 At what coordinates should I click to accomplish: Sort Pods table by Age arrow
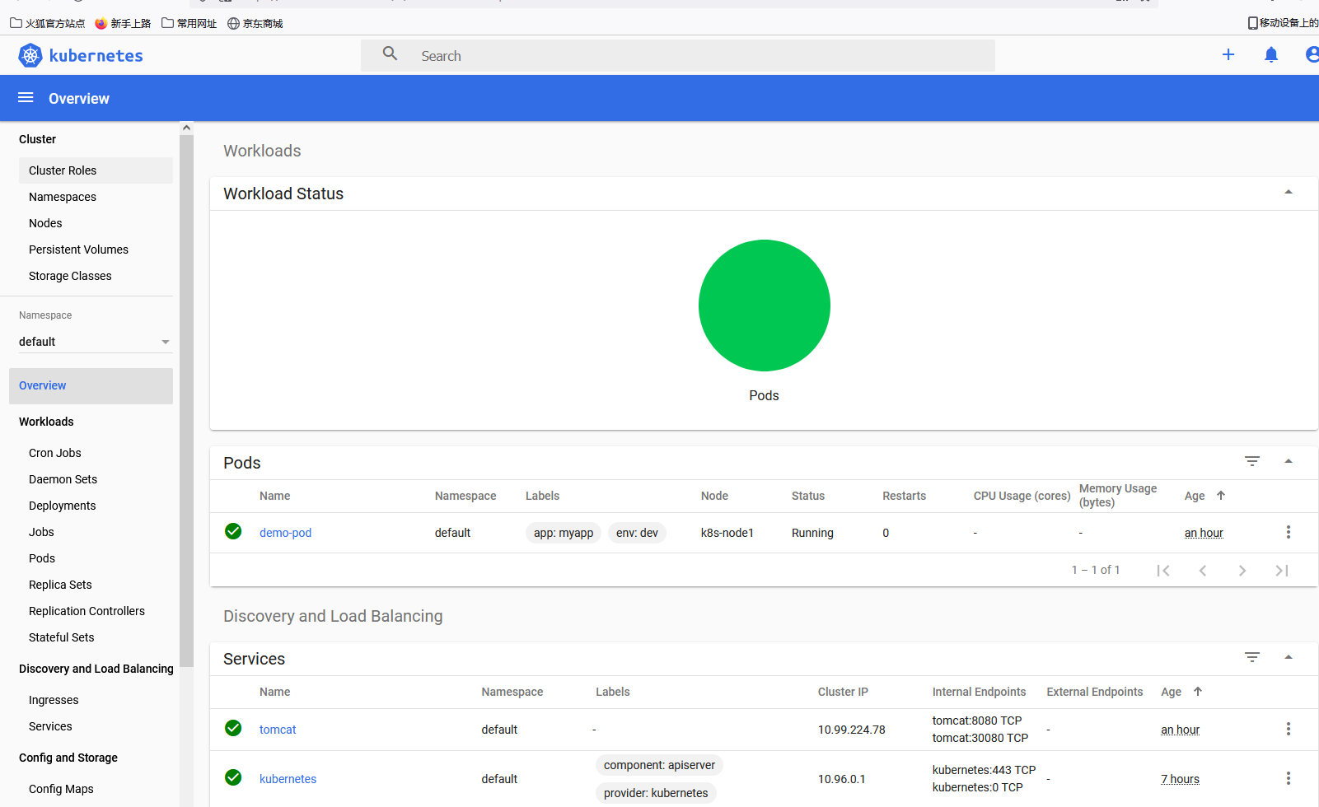point(1221,495)
